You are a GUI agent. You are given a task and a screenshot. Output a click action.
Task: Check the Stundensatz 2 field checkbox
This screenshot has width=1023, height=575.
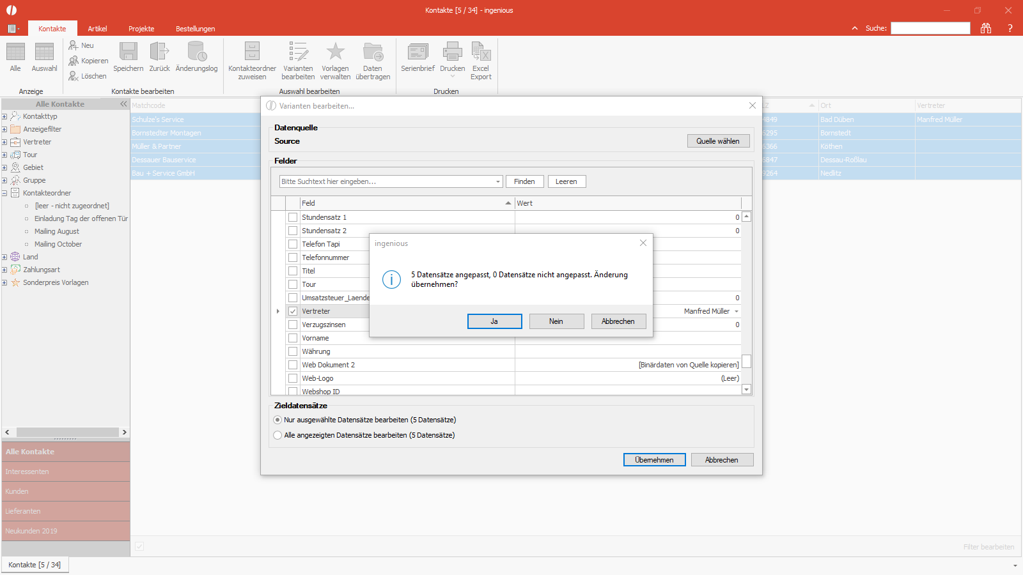(293, 231)
